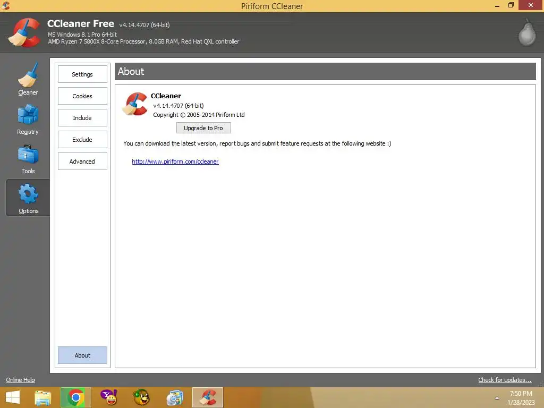
Task: Click the 'CCleaner Free' header title
Action: (81, 23)
